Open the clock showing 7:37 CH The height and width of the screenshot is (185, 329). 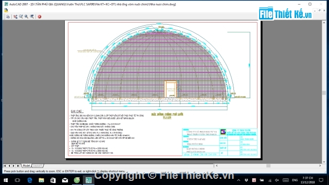307,180
